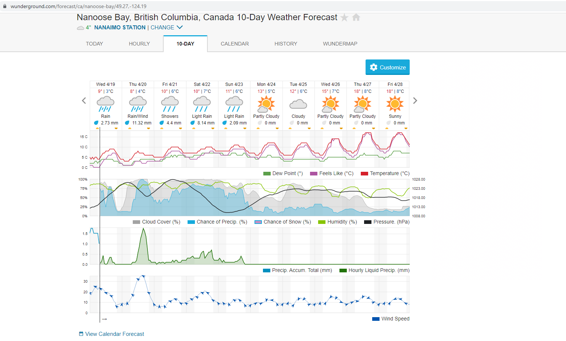Click the Wind Speed blue legend swatch
This screenshot has height=341, width=566.
coord(376,319)
